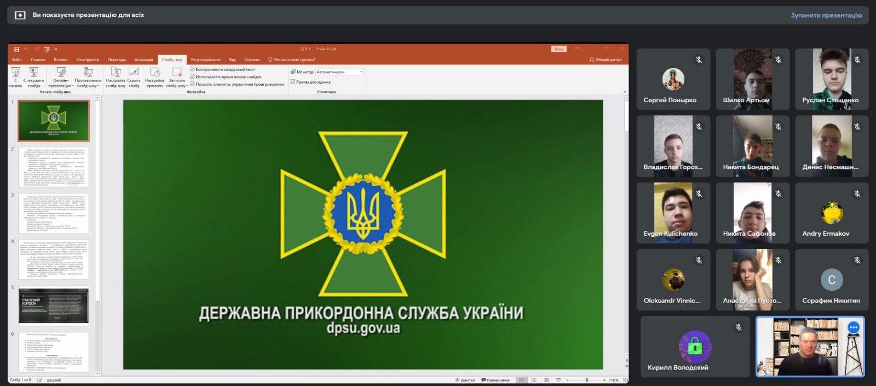Click Сергей Понырко participant tile

(673, 79)
